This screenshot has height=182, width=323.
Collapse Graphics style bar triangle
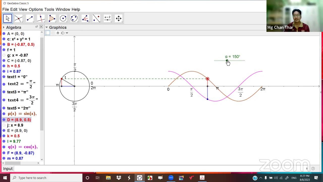(x=47, y=27)
